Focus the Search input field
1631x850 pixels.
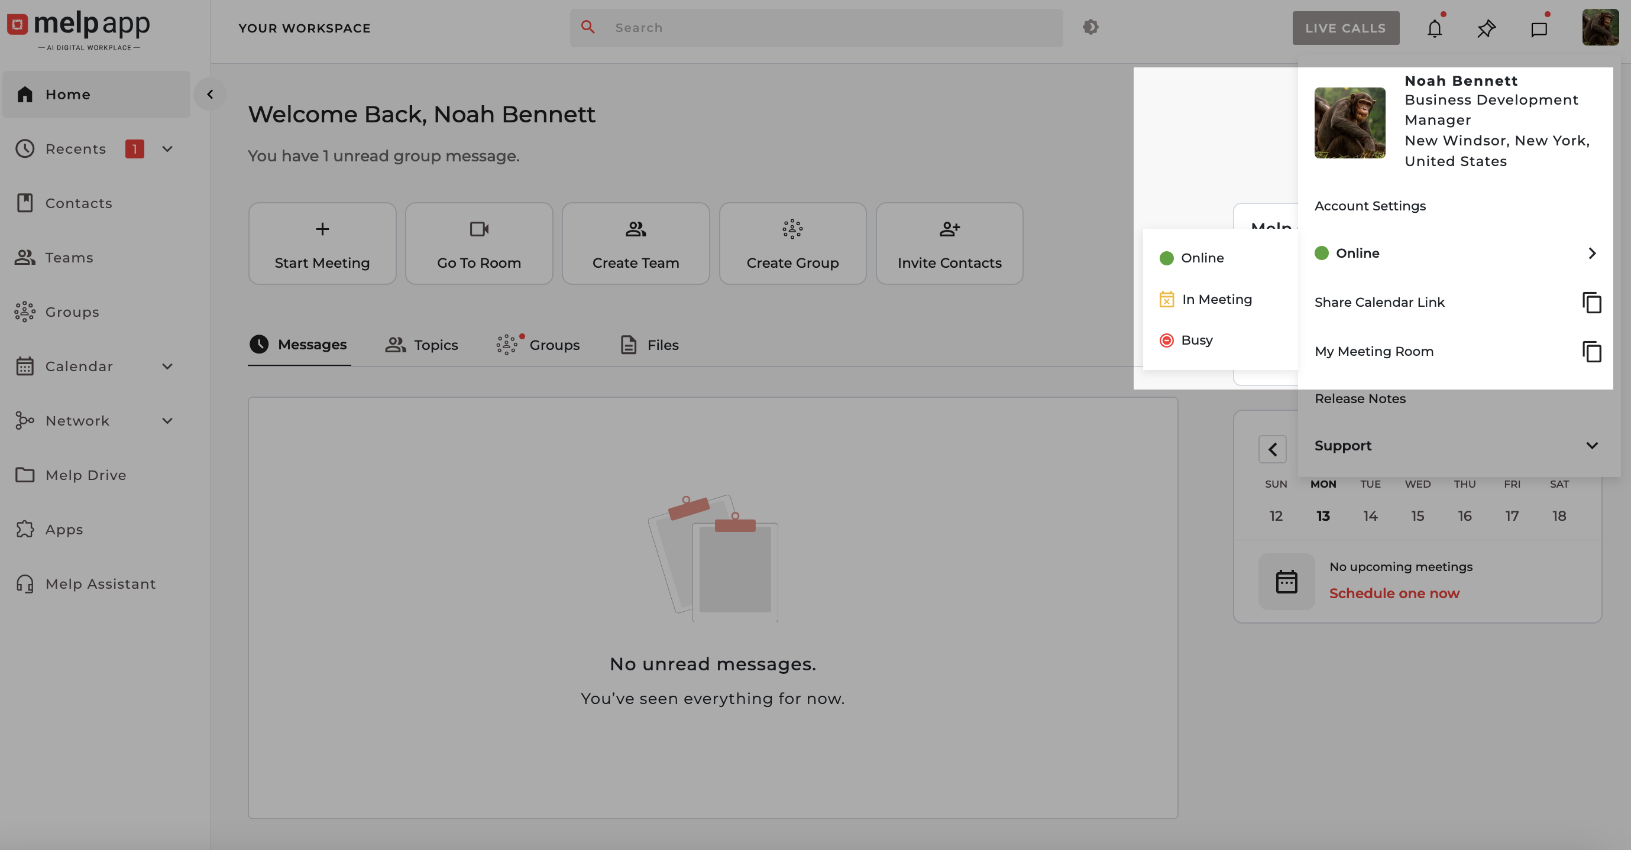tap(817, 28)
